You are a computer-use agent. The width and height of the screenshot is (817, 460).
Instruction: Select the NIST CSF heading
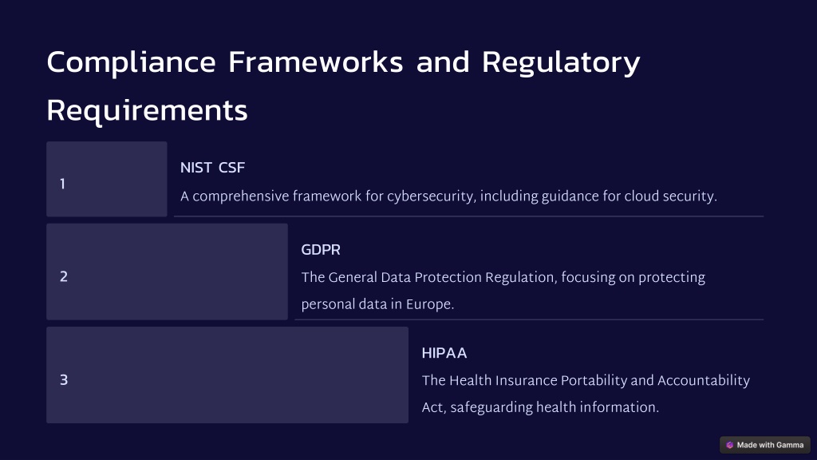point(212,168)
